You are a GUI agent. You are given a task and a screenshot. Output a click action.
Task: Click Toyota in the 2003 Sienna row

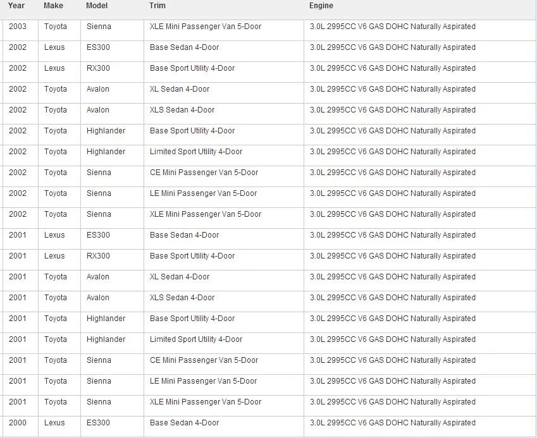56,27
